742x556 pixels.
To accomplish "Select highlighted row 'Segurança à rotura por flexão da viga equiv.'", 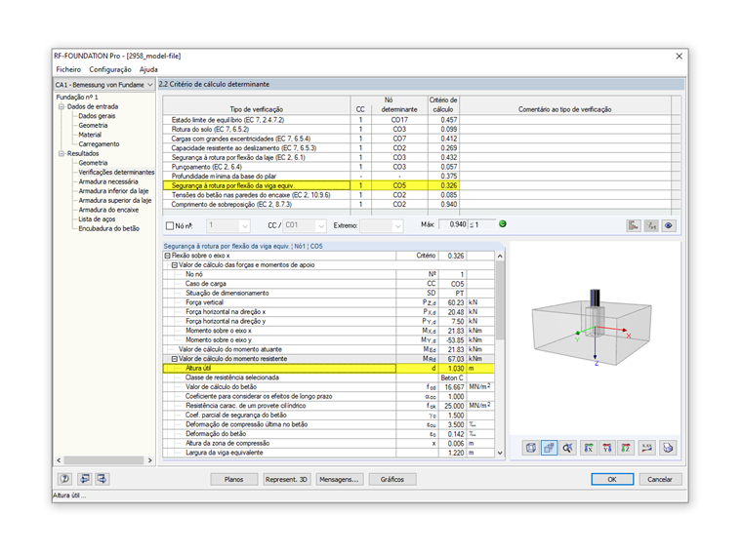I will pyautogui.click(x=310, y=185).
